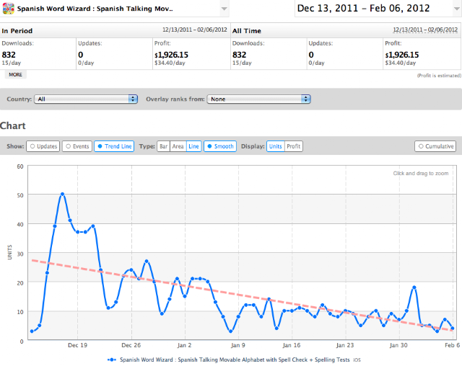Image resolution: width=462 pixels, height=366 pixels.
Task: Enable the Updates show toggle
Action: pyautogui.click(x=43, y=146)
